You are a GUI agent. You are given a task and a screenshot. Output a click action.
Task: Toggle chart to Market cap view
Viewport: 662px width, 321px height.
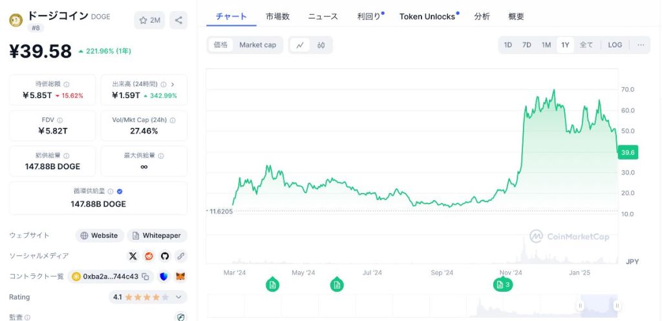click(x=257, y=45)
